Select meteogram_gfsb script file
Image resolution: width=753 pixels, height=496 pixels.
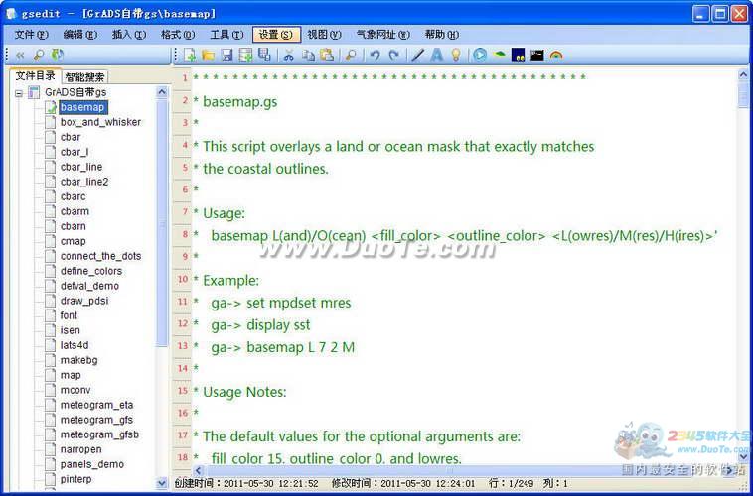[100, 434]
